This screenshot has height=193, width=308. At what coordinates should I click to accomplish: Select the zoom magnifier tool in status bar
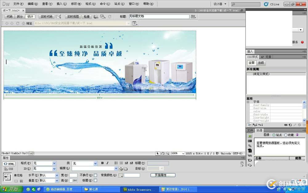click(168, 153)
